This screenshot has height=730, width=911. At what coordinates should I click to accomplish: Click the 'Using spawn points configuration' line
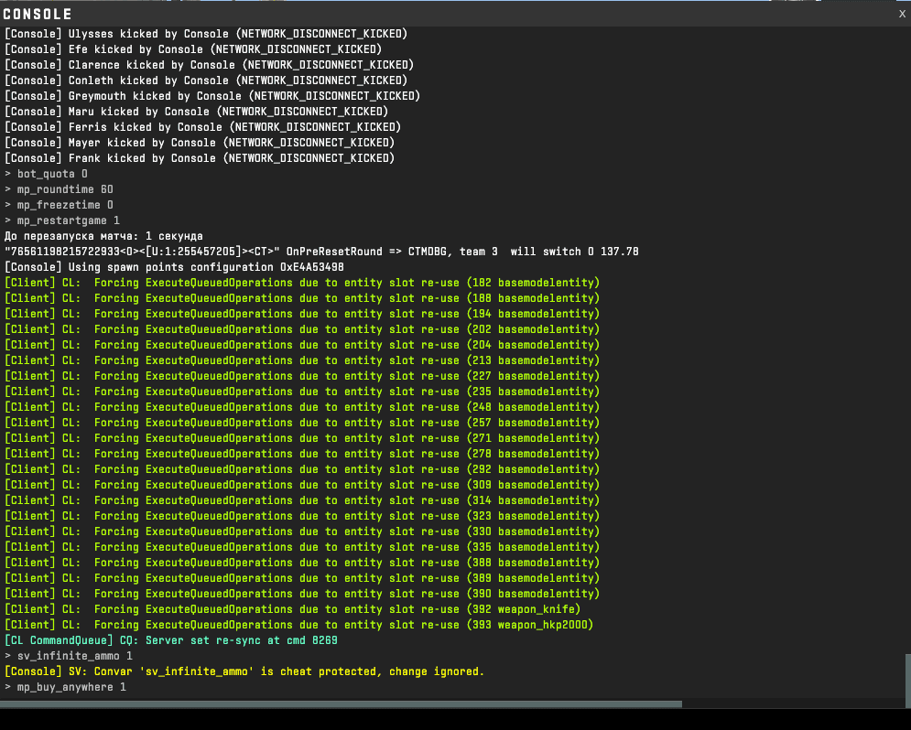pyautogui.click(x=174, y=267)
